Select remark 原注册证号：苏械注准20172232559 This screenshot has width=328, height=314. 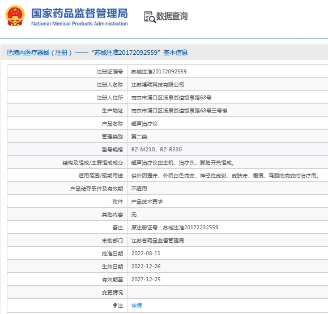[x=174, y=228]
